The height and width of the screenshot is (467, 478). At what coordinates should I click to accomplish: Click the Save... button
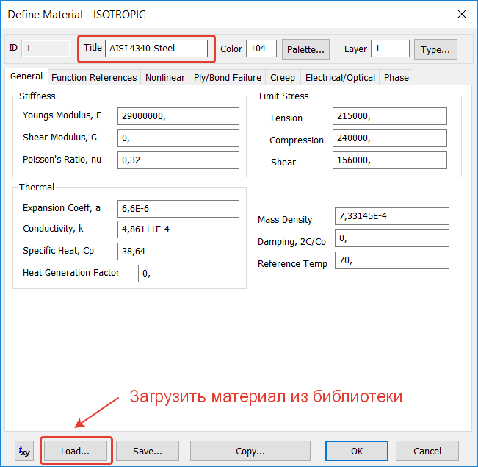pyautogui.click(x=148, y=451)
